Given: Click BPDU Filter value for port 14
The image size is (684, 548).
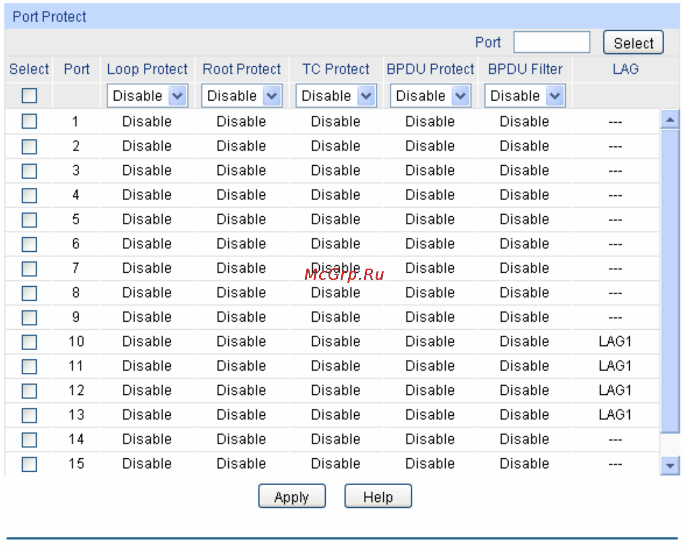Looking at the screenshot, I should coord(525,439).
